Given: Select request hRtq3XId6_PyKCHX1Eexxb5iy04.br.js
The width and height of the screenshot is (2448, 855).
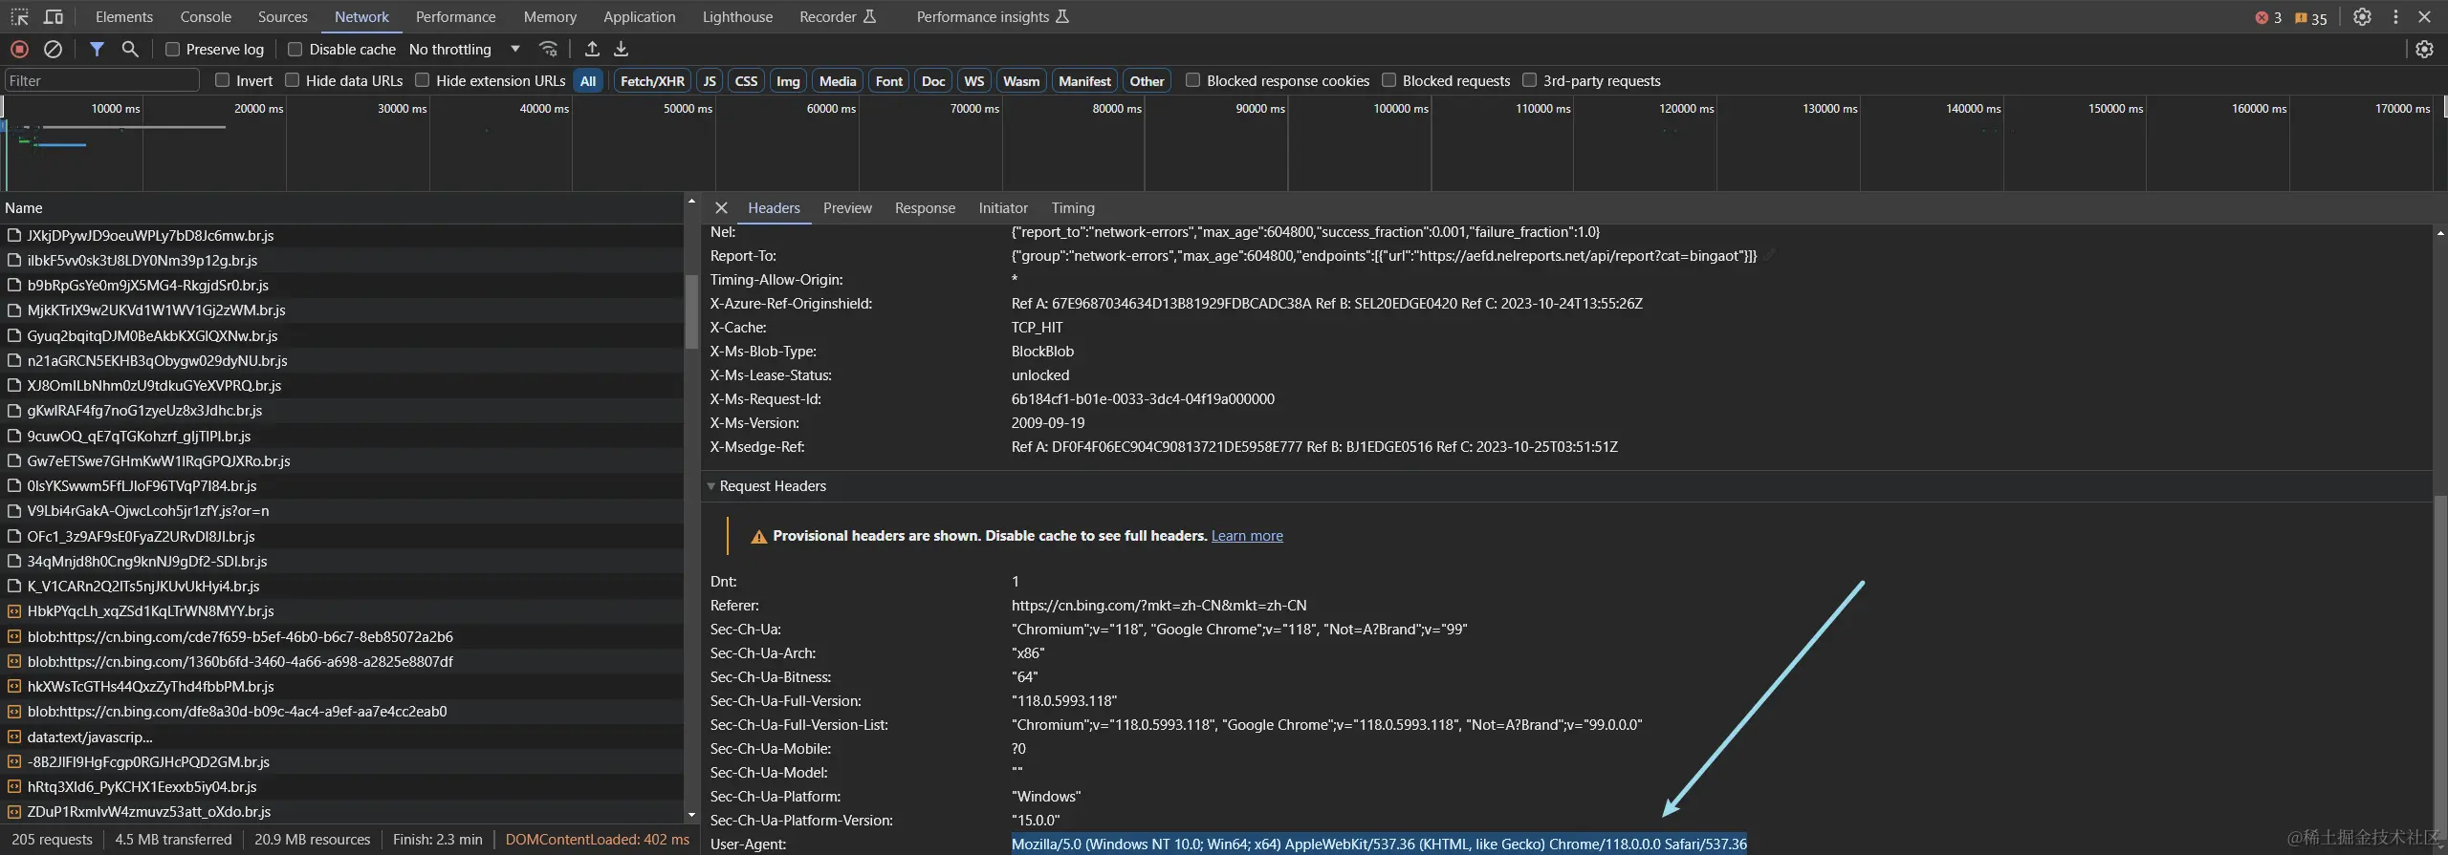Looking at the screenshot, I should (342, 786).
